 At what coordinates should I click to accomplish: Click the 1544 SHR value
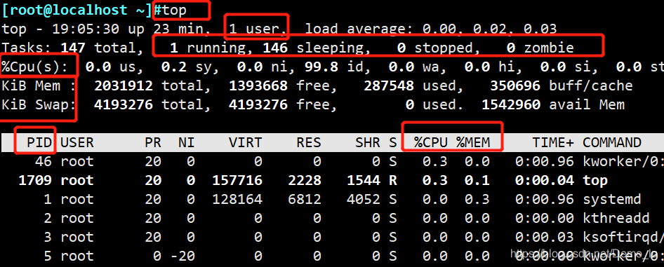[364, 180]
